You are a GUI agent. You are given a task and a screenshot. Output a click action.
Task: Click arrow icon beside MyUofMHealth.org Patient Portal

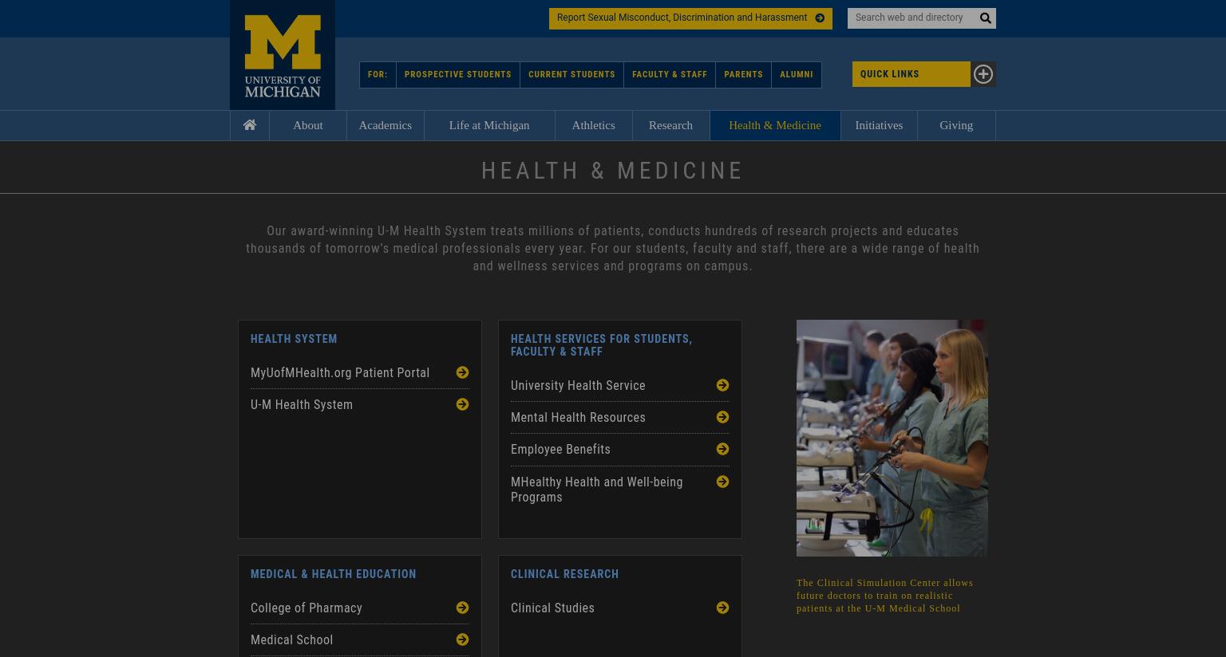pos(462,372)
